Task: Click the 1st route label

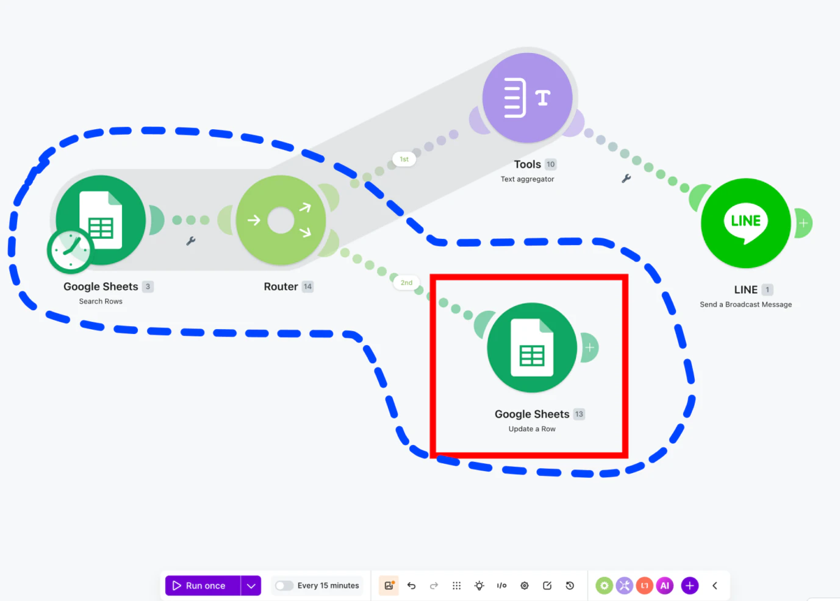Action: (x=404, y=159)
